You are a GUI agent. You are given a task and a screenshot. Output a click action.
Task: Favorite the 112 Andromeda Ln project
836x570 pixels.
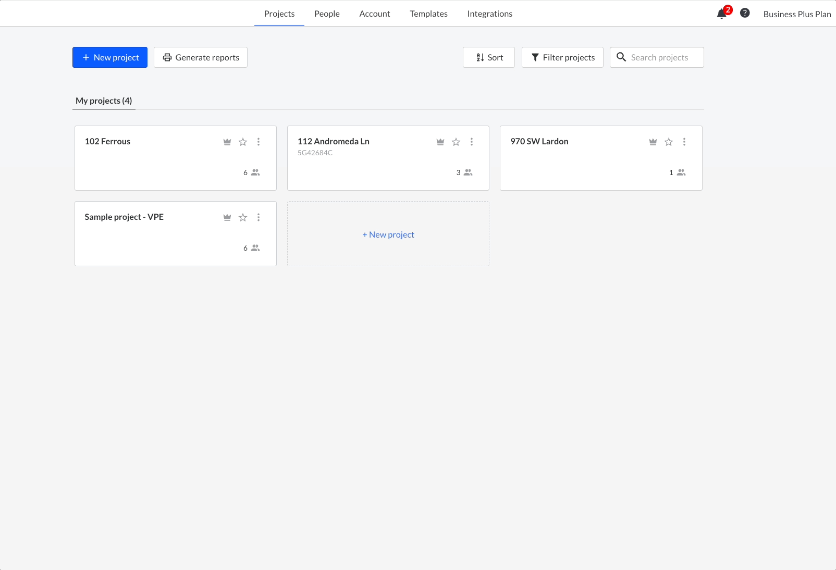click(456, 142)
